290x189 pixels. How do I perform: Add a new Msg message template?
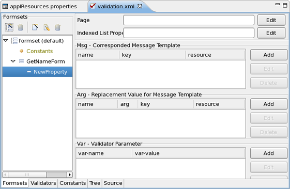[x=268, y=55]
